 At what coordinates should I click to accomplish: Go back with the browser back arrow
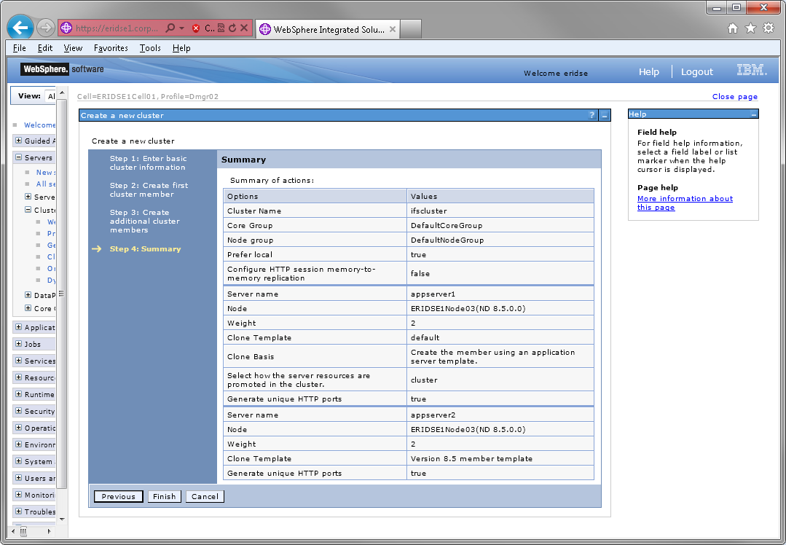[20, 28]
